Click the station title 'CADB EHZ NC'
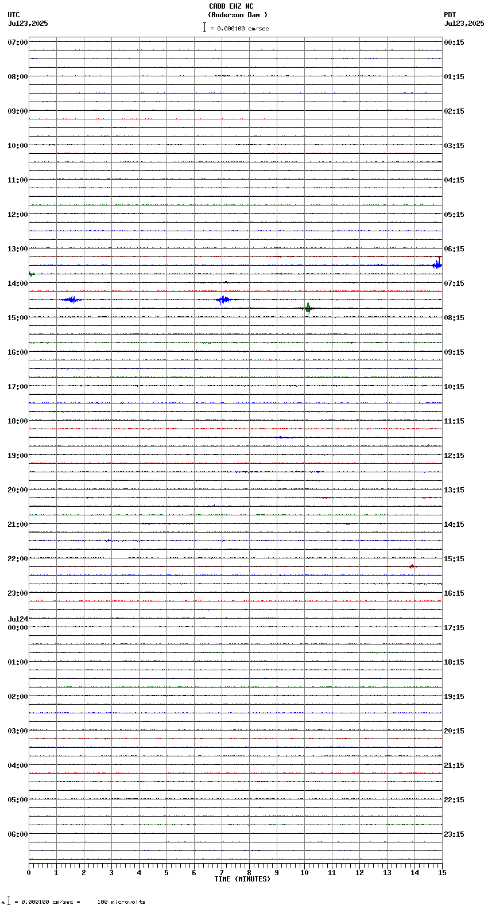 click(x=231, y=6)
